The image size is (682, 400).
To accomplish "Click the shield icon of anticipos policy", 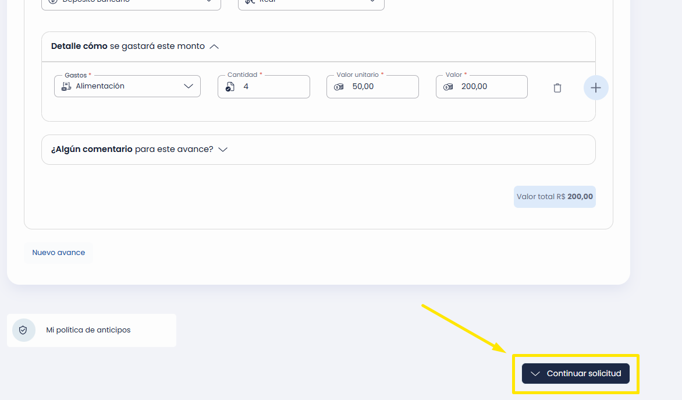I will 23,330.
